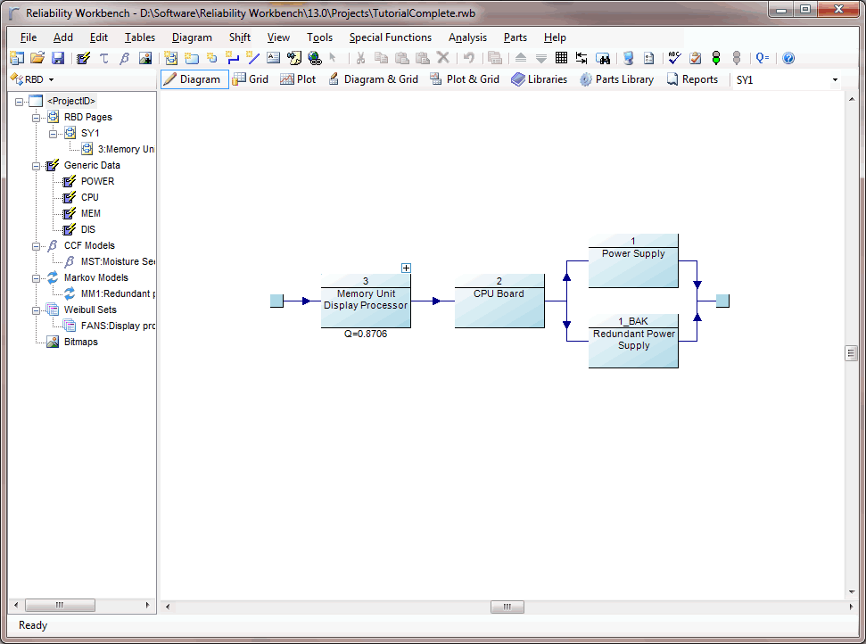Open Help via the blue question mark icon
Viewport: 866px width, 644px height.
pyautogui.click(x=788, y=58)
